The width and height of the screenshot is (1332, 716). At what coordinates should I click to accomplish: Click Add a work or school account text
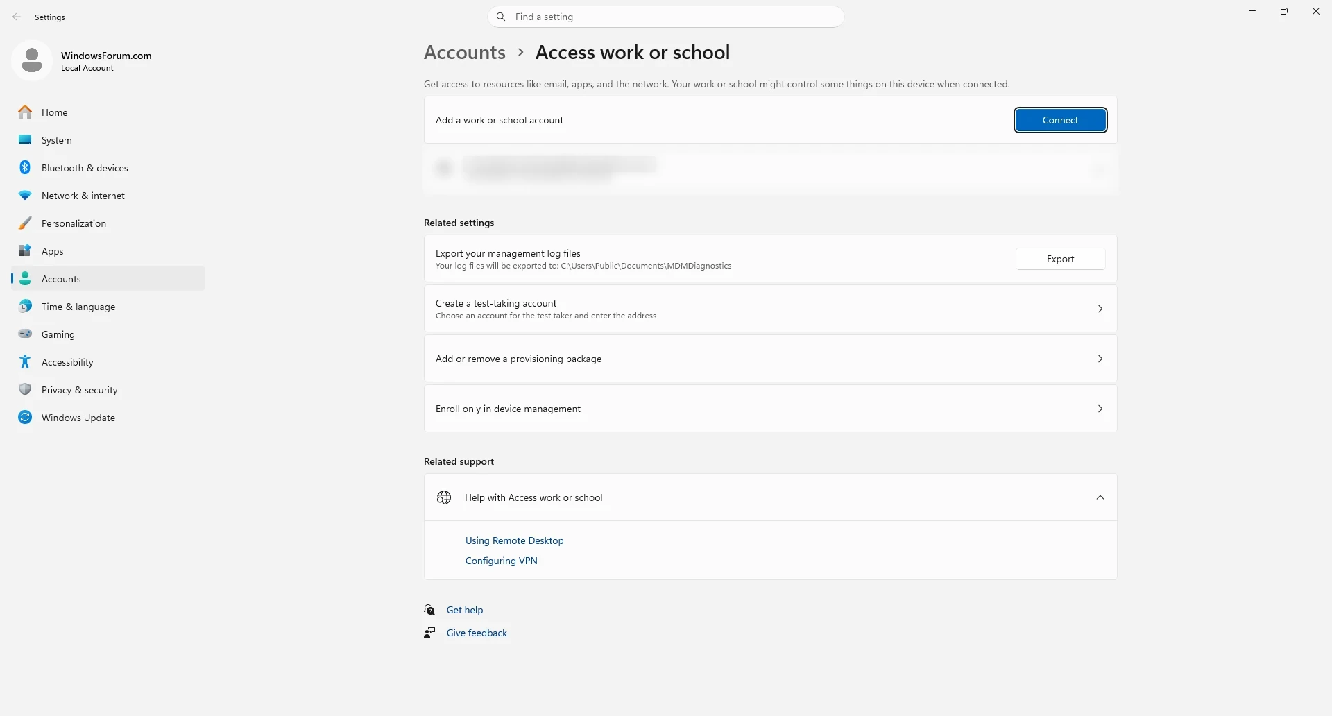click(499, 120)
